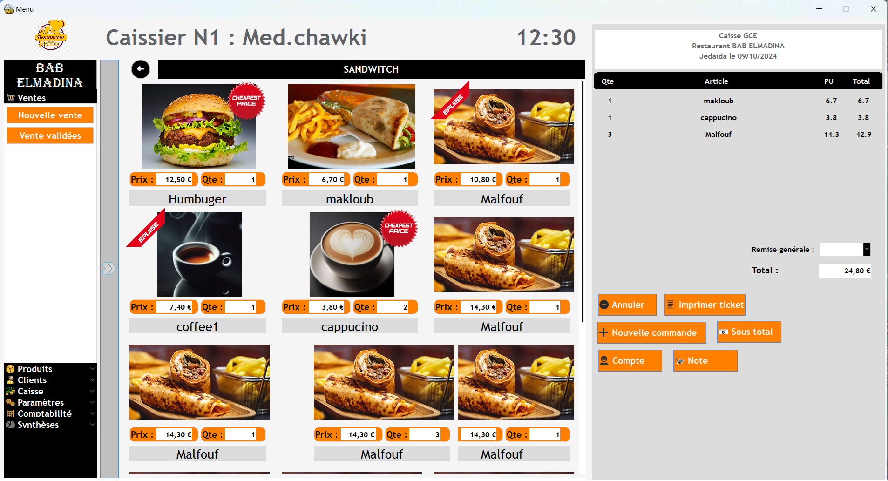
Task: Start a Nouvelle vente
Action: click(50, 115)
